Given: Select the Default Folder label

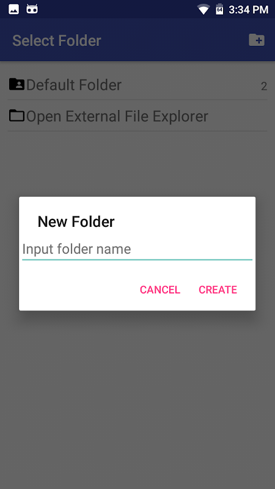Looking at the screenshot, I should 74,85.
